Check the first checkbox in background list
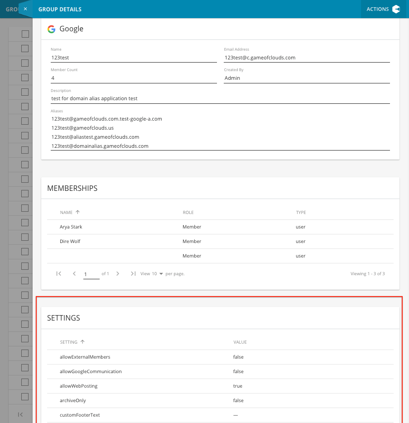Screen dimensions: 409x423 coord(25,34)
